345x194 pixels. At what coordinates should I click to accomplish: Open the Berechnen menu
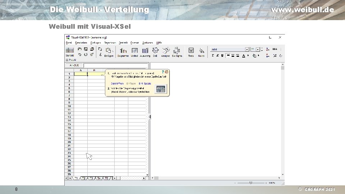(x=110, y=43)
